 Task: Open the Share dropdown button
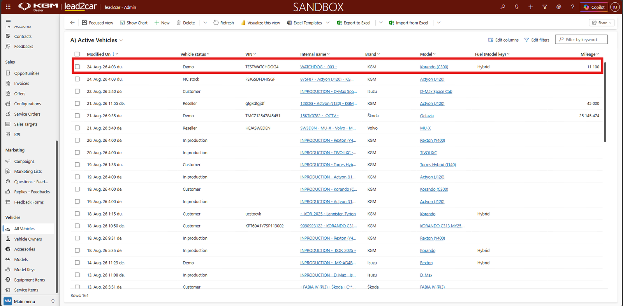602,23
